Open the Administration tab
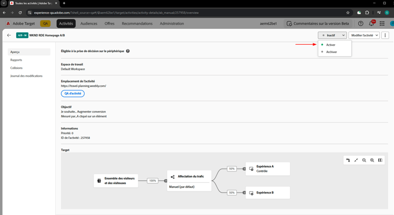The height and width of the screenshot is (215, 394). (x=172, y=23)
